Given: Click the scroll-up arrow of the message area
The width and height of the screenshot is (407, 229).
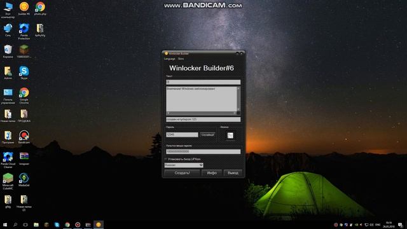Looking at the screenshot, I should (238, 88).
